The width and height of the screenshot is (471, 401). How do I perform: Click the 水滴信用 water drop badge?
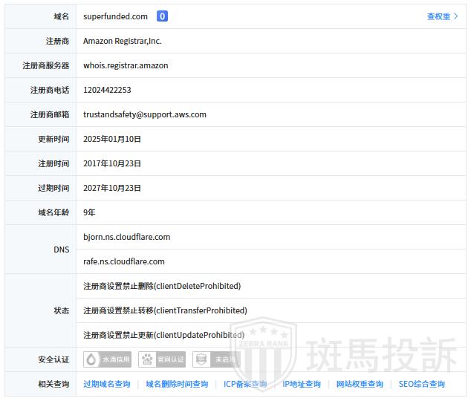click(108, 359)
